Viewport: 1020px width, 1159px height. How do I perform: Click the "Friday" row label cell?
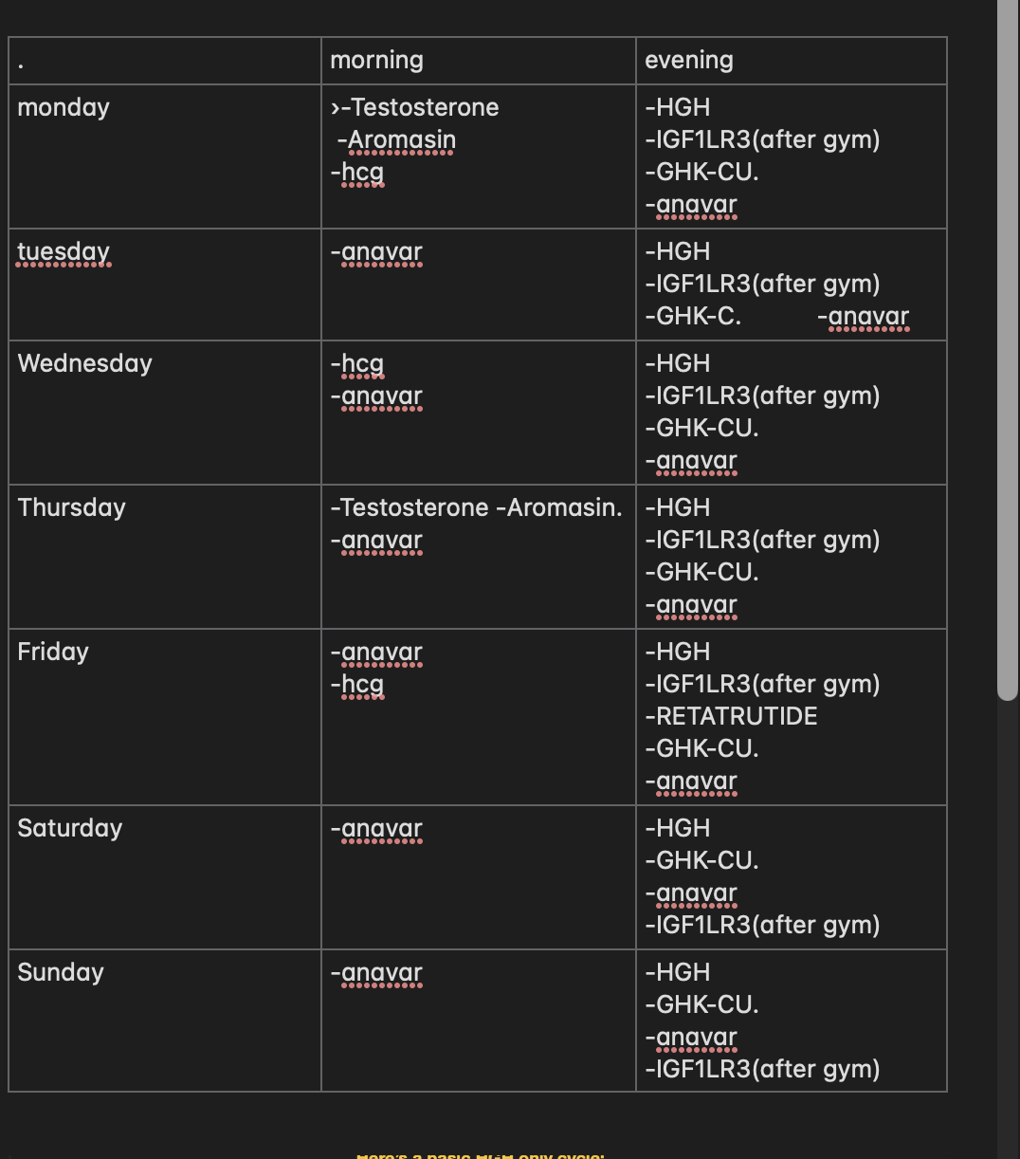(x=53, y=653)
